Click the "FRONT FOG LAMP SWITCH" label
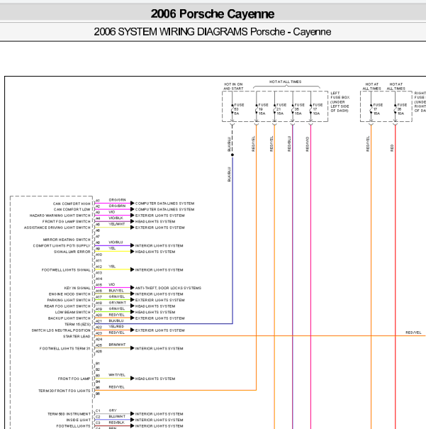Screen dimensions: 426x429 67,222
